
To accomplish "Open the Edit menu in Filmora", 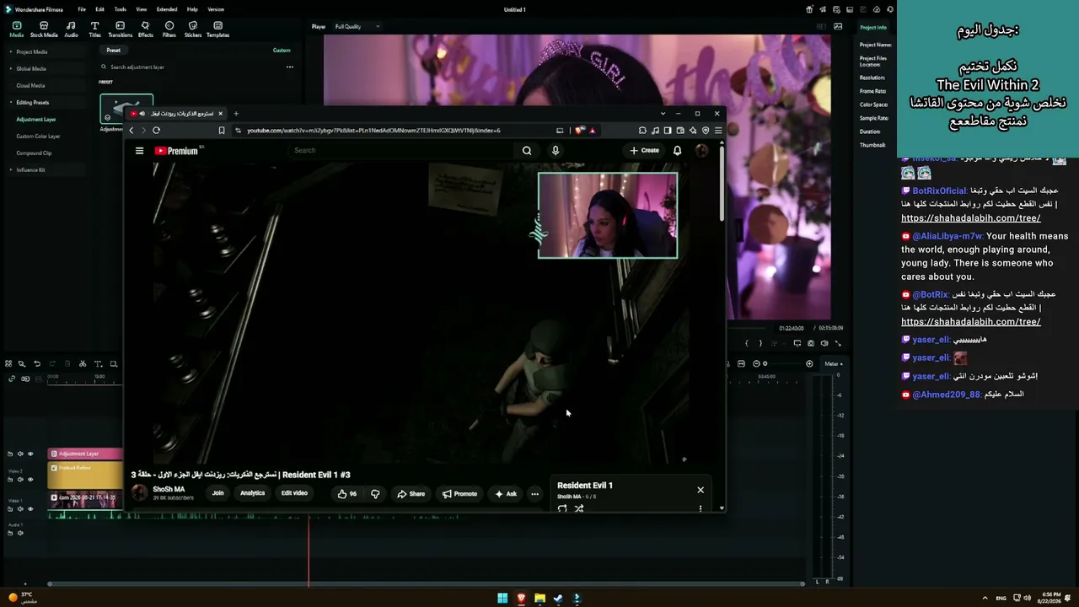I will (99, 9).
